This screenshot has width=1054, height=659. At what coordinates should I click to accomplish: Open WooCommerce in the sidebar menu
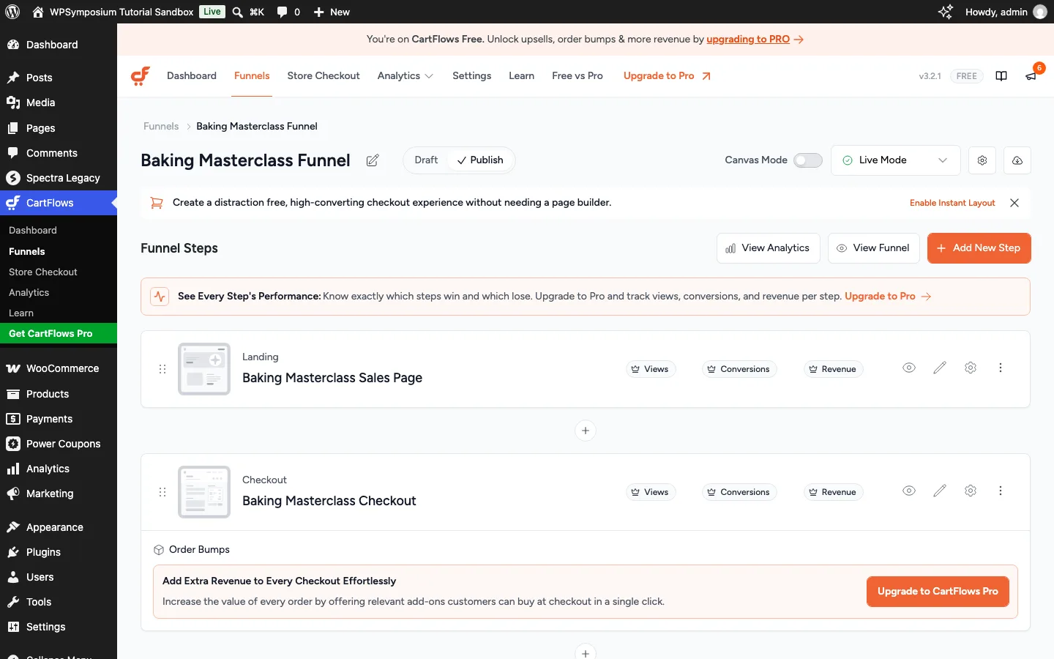[x=59, y=368]
